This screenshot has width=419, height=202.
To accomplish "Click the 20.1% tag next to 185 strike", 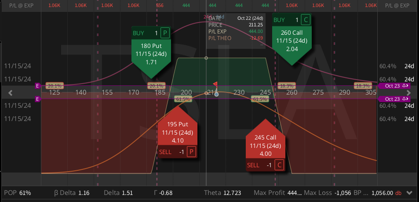I will 157,86.
